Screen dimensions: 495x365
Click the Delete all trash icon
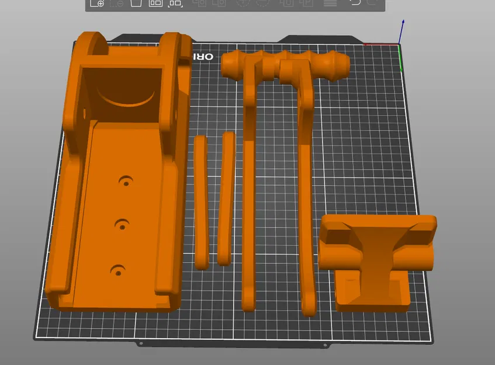[136, 4]
